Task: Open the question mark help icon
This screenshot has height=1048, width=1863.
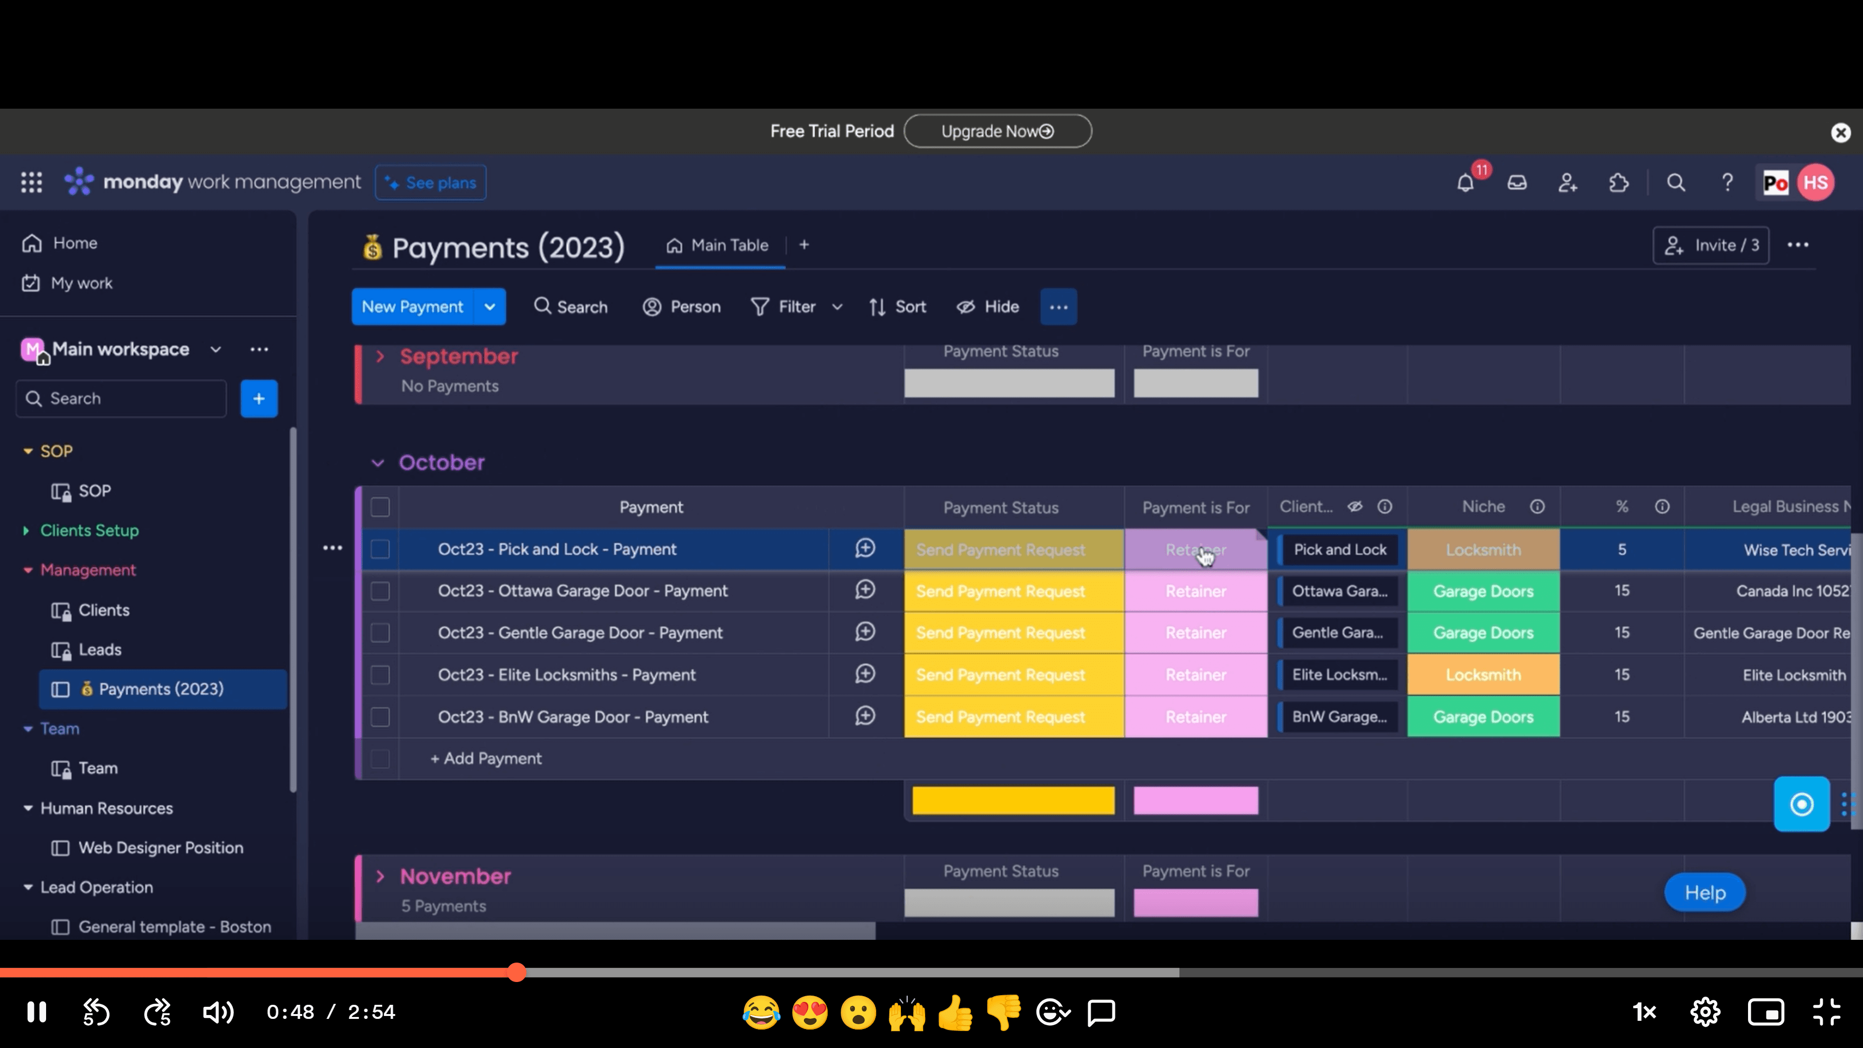Action: [1727, 183]
